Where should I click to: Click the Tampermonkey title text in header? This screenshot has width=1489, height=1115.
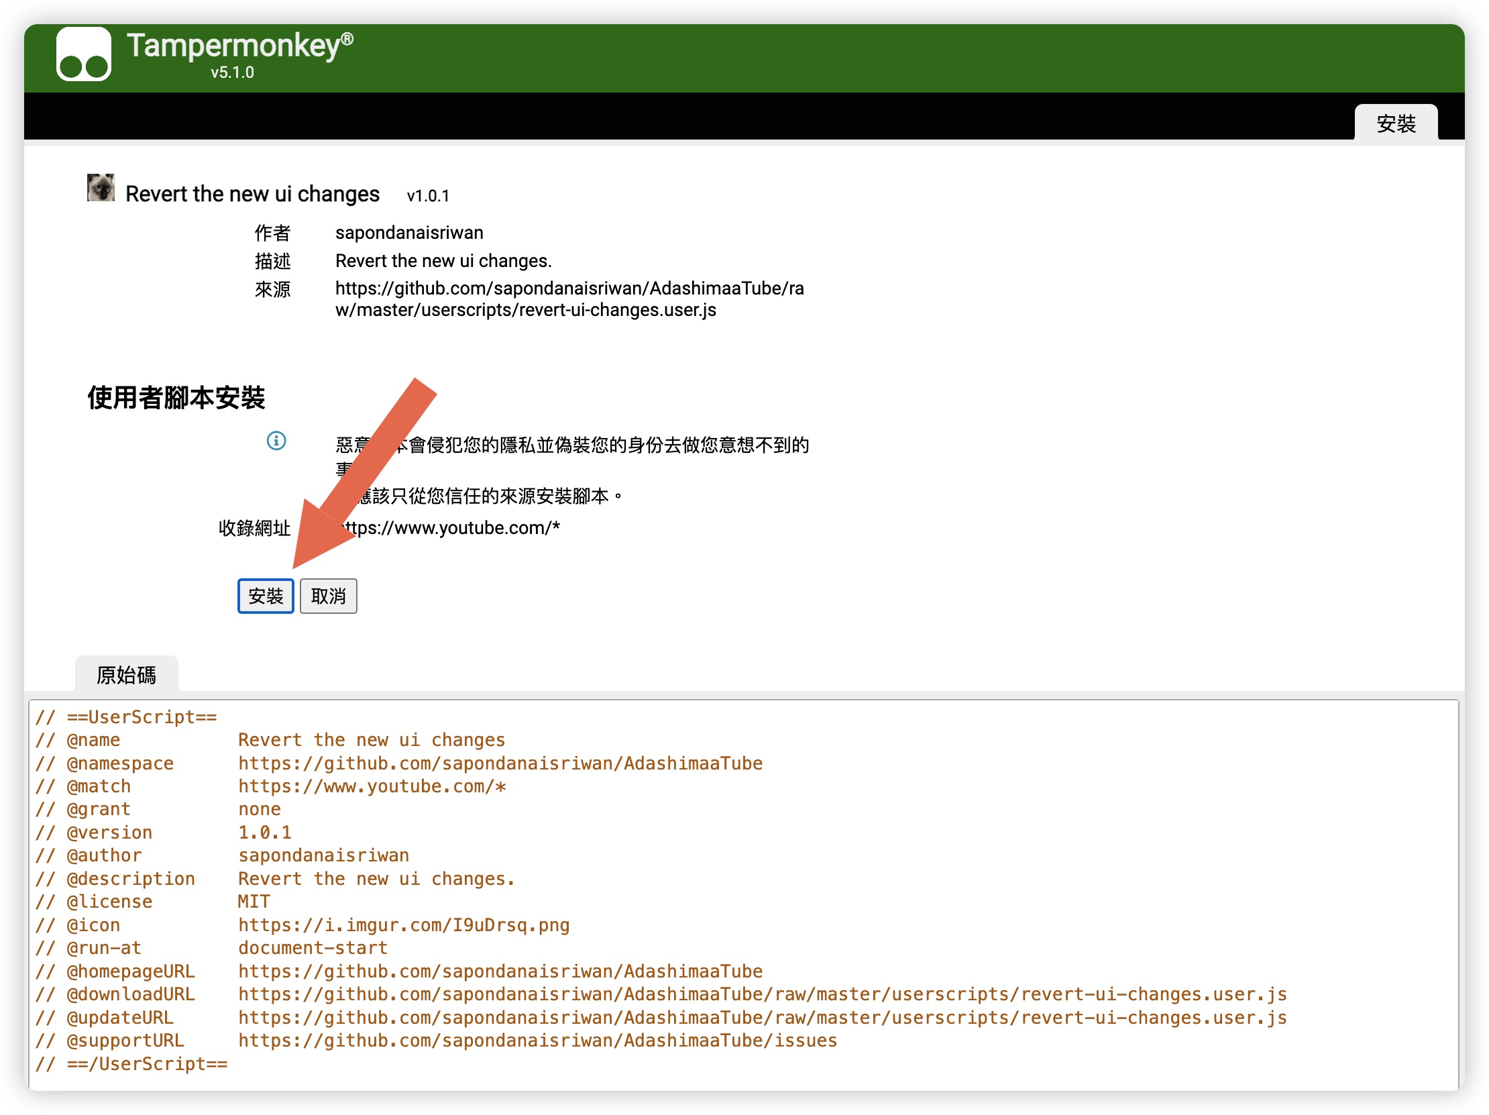[x=240, y=46]
